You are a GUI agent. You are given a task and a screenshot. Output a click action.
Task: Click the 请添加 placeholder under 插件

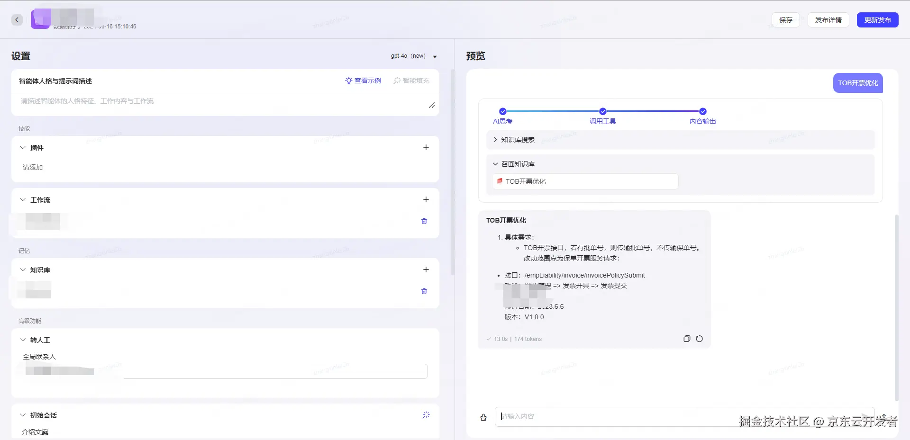tap(33, 167)
